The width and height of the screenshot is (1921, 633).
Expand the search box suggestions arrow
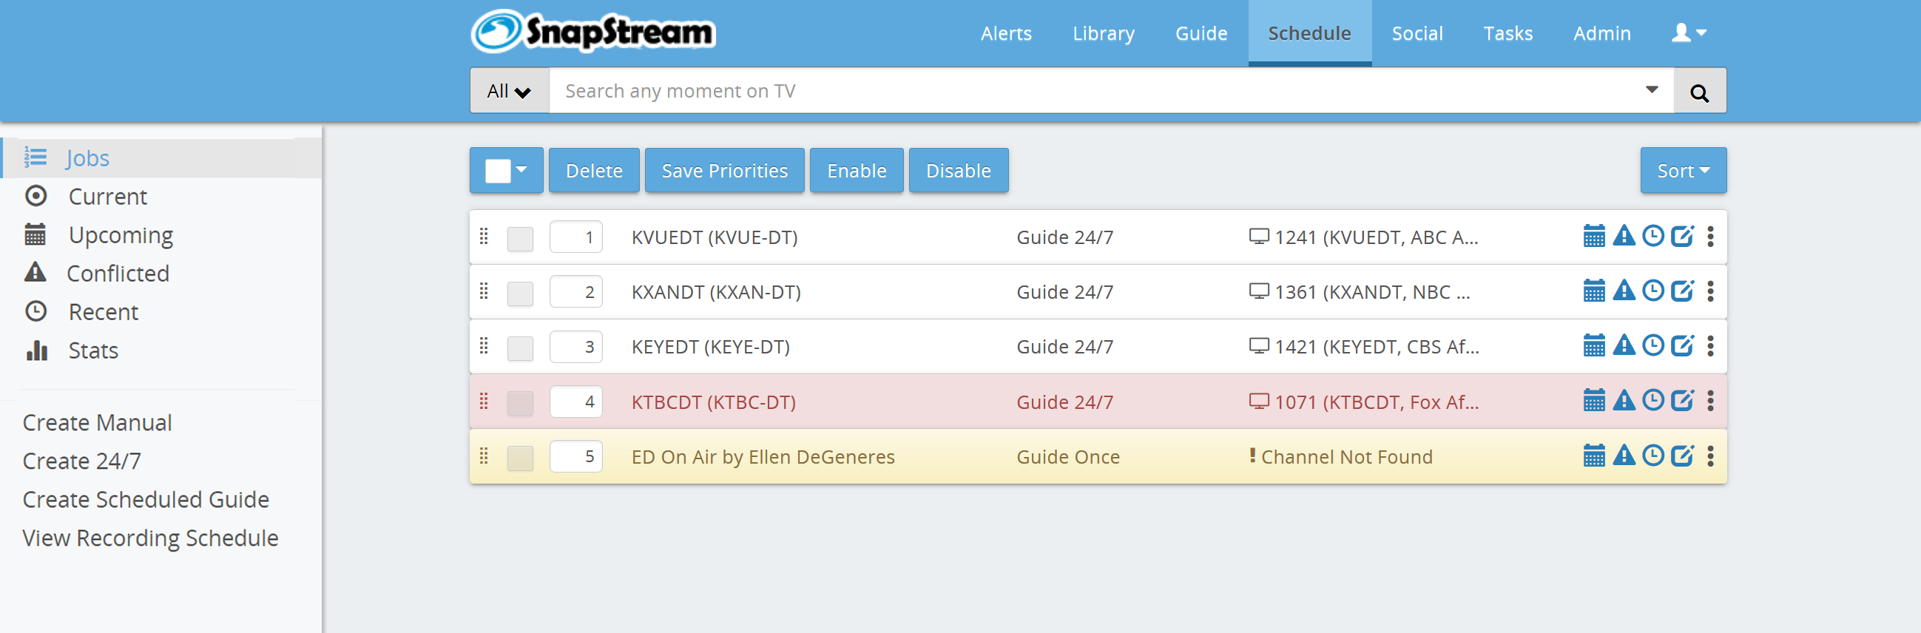tap(1652, 89)
